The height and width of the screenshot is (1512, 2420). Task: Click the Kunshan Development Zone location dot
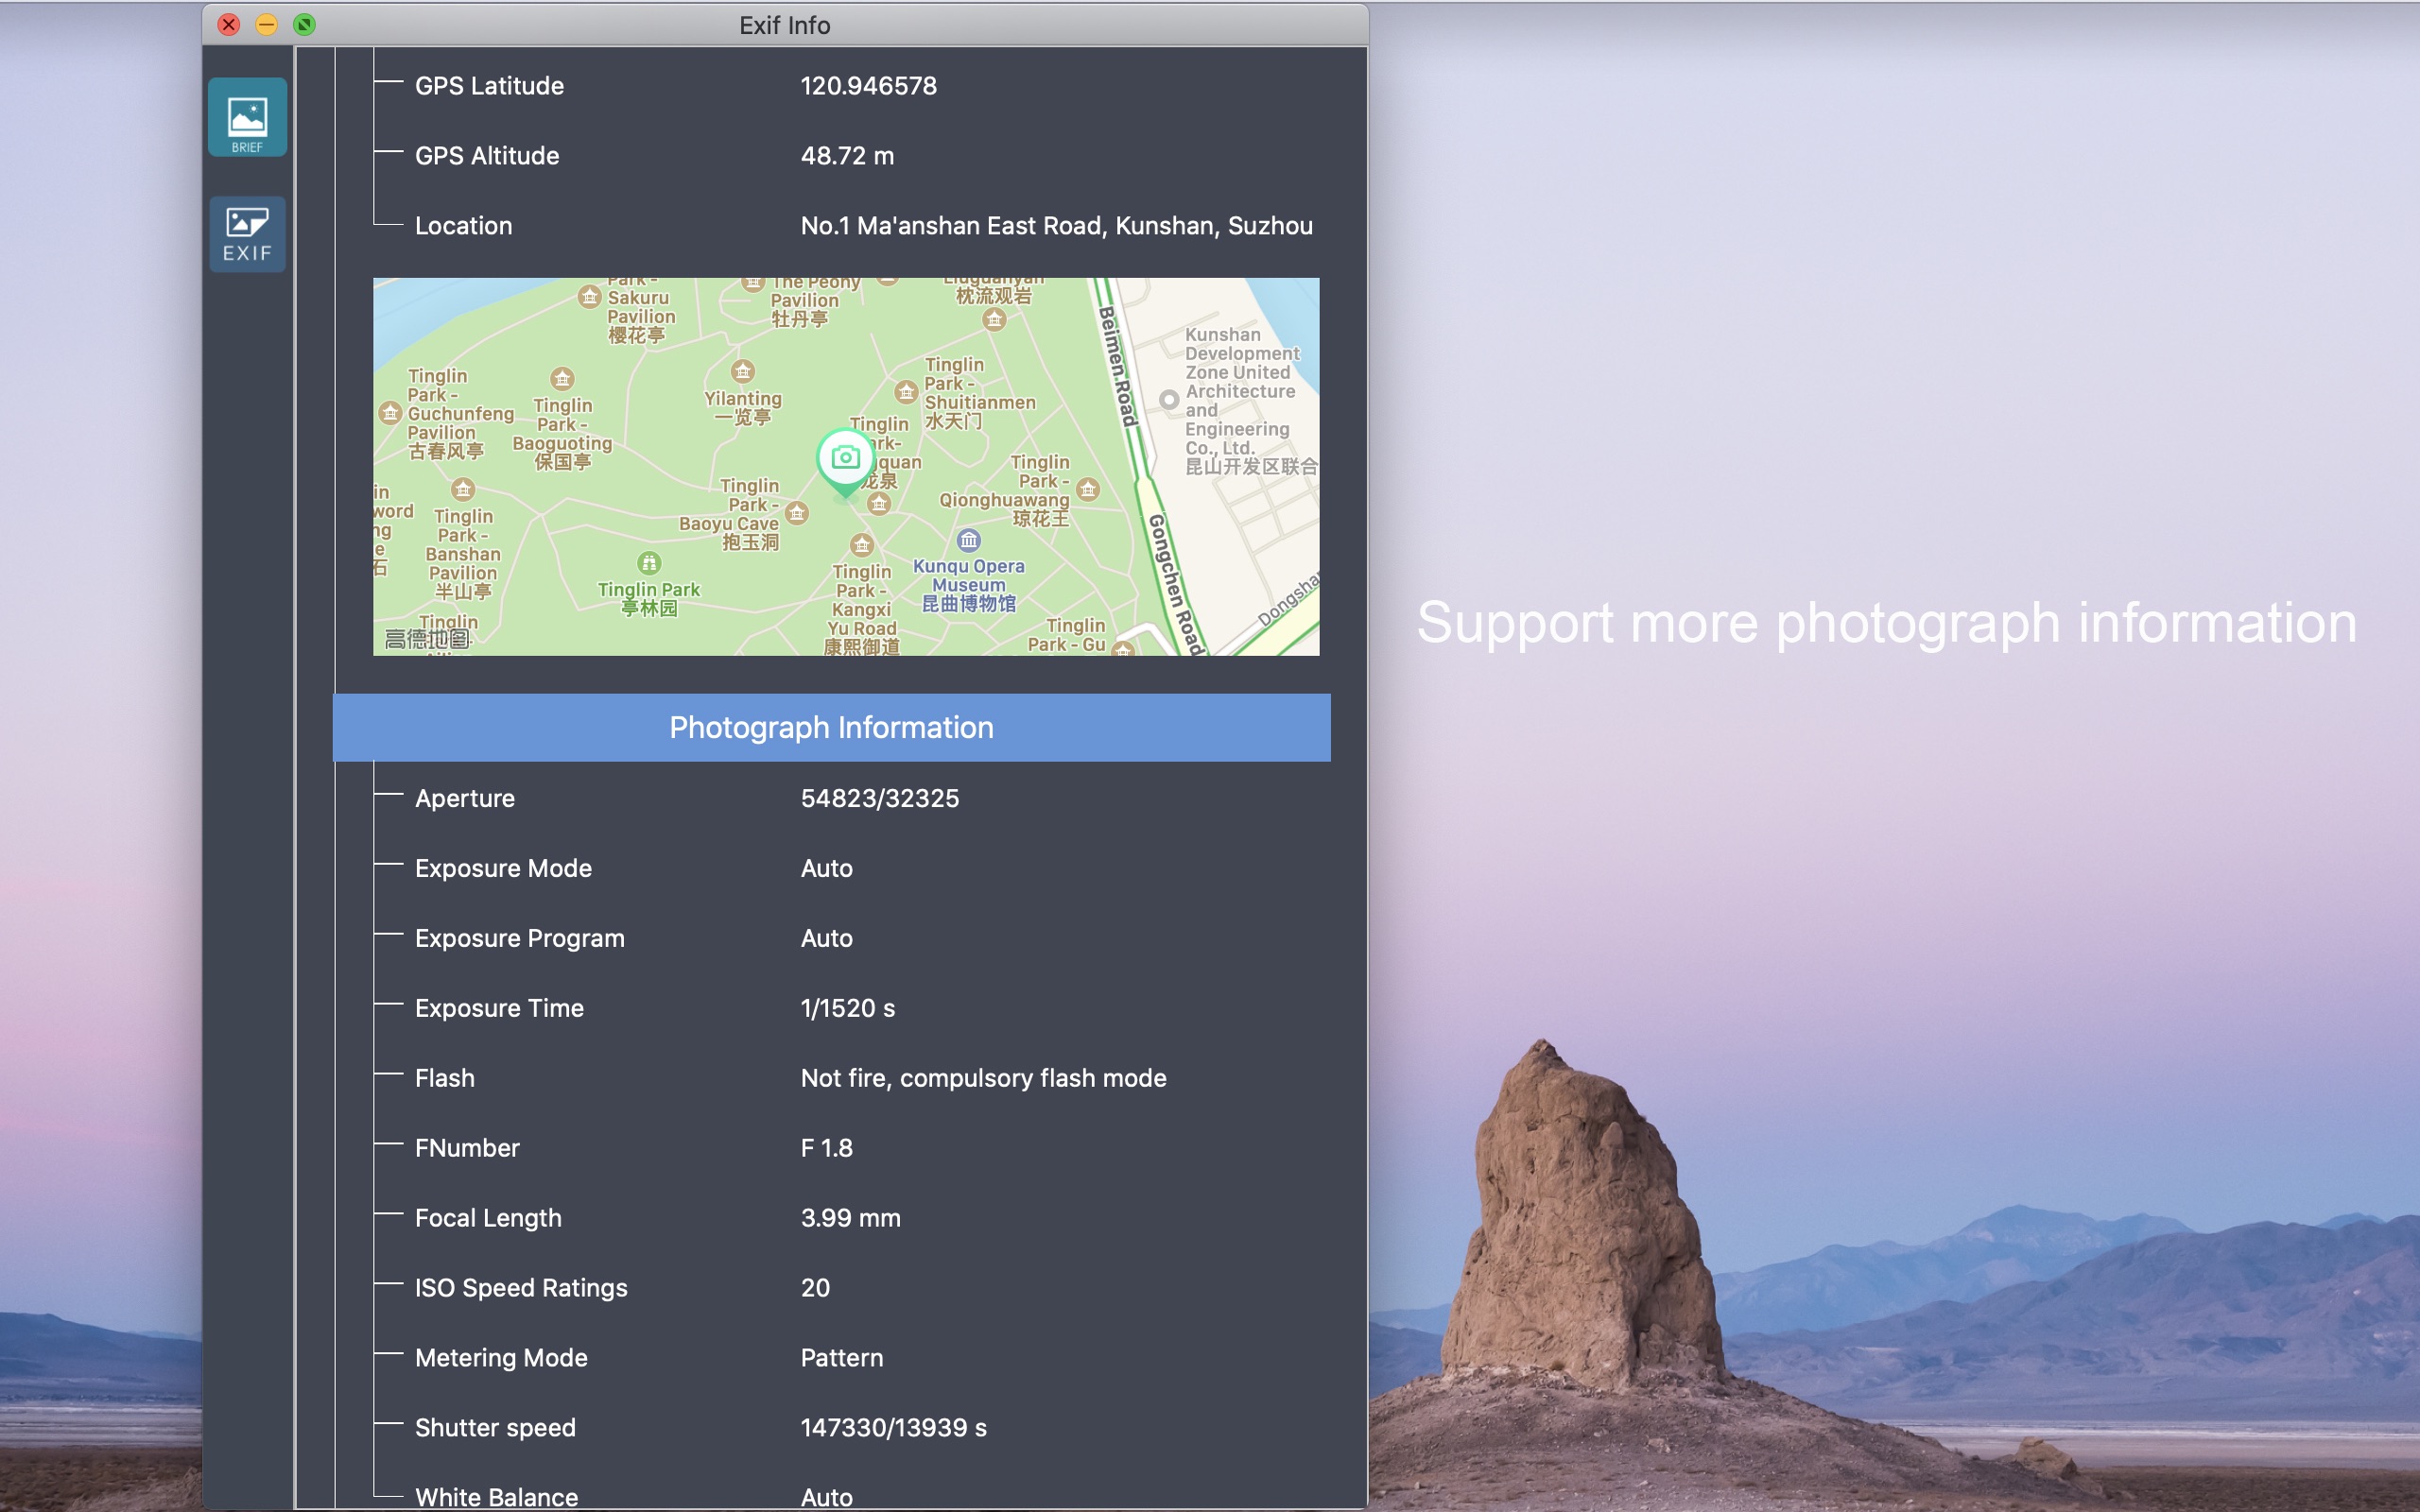click(x=1168, y=400)
